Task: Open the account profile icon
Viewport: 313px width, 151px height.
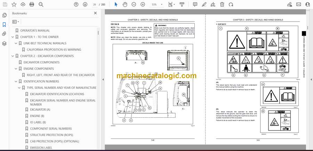Action: [x=308, y=5]
